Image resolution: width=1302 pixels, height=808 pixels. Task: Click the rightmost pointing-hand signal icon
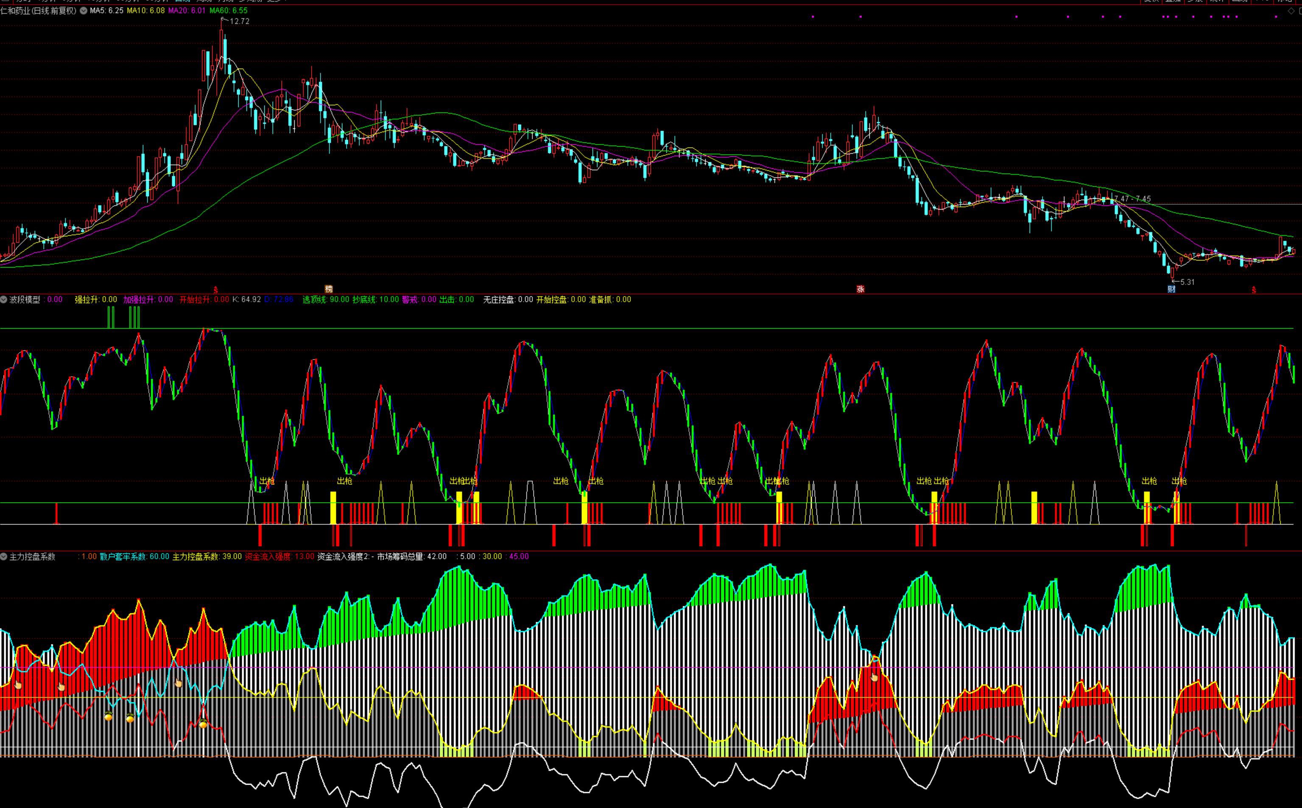(x=874, y=677)
